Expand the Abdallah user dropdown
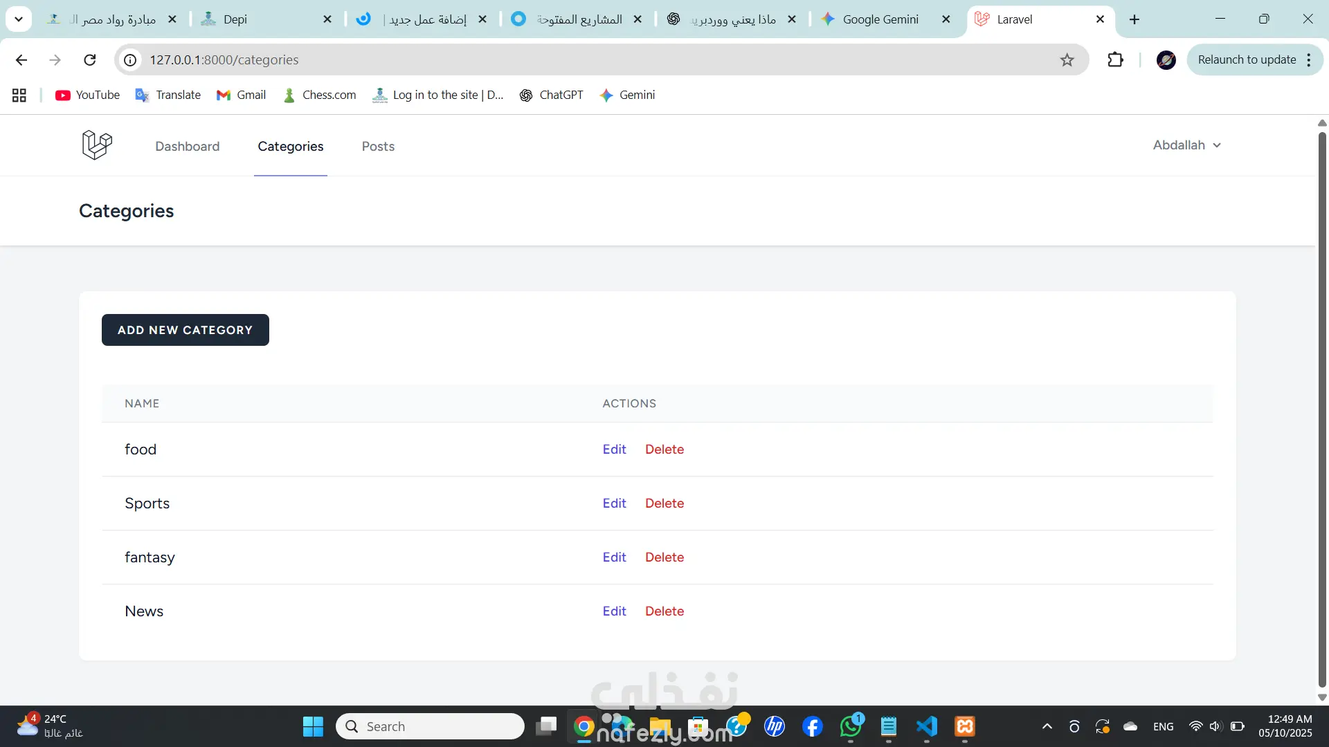This screenshot has height=747, width=1329. coord(1186,145)
